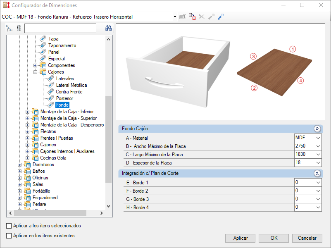Open Largo Máximo de la Placa dropdown
This screenshot has height=248, width=331.
(x=318, y=155)
